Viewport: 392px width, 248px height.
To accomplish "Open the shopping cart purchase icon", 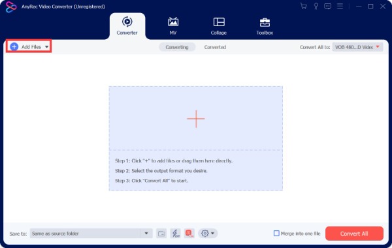I will (303, 7).
